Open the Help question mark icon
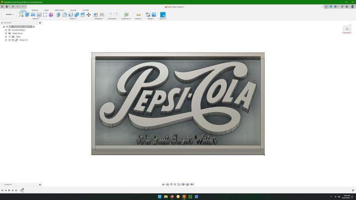This screenshot has width=356, height=200. [347, 7]
